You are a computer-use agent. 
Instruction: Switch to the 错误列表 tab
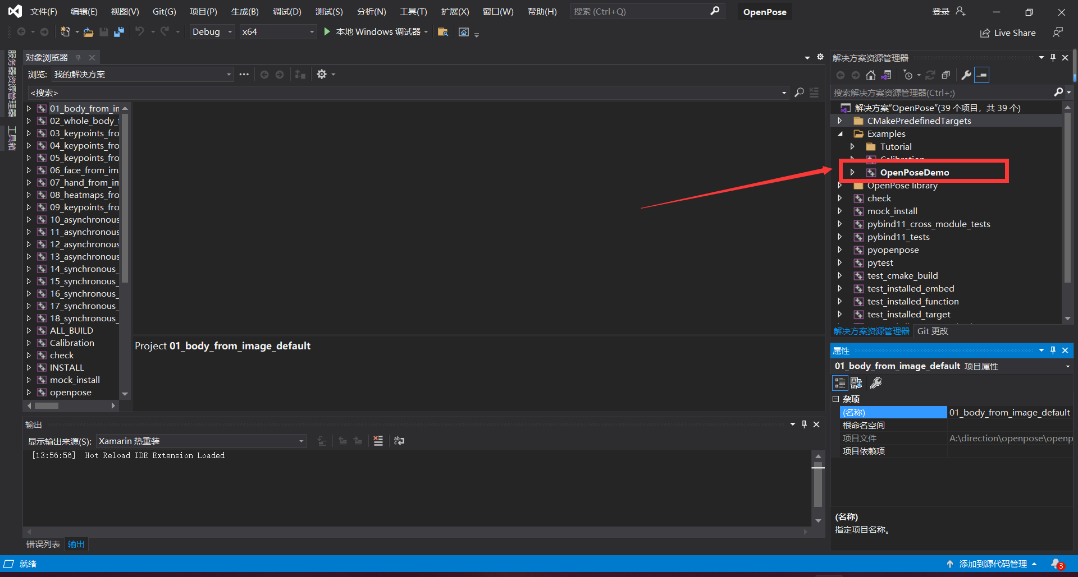pos(43,544)
